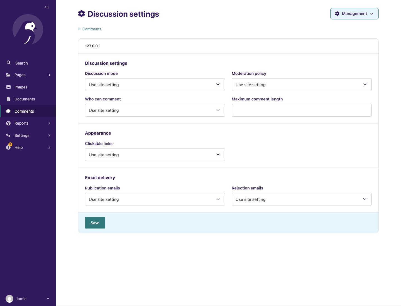Open the Pages menu item
The height and width of the screenshot is (306, 401).
28,75
